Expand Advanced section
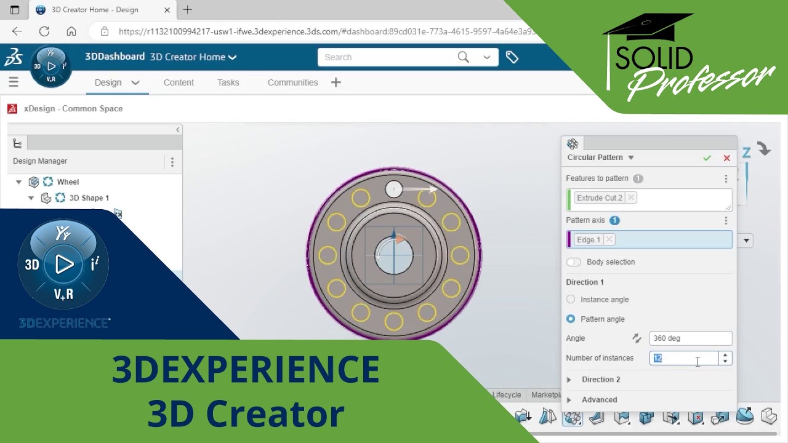The width and height of the screenshot is (788, 443). tap(569, 400)
